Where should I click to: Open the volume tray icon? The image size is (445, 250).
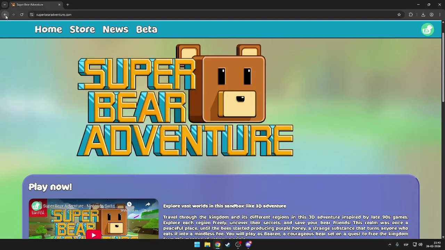pyautogui.click(x=420, y=244)
